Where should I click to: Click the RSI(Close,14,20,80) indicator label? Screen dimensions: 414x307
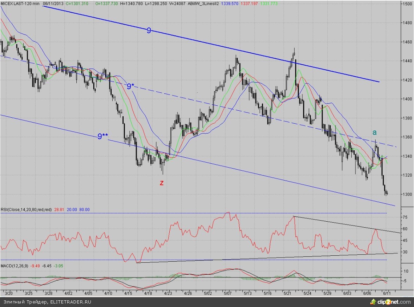[x=26, y=209]
